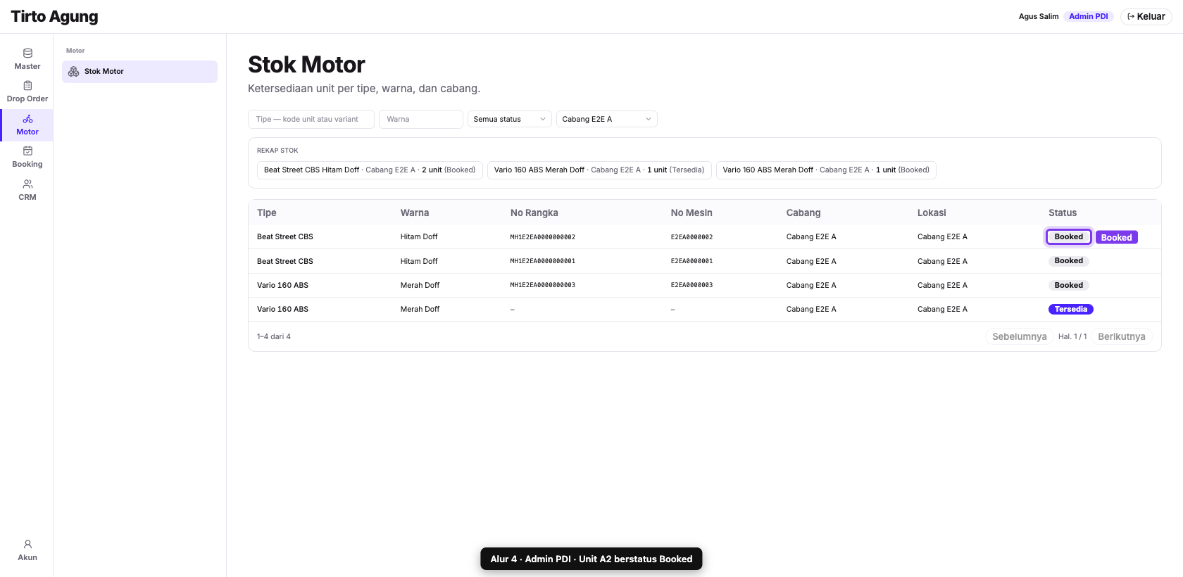Click page indicator Hal. 1 / 1

tap(1072, 336)
